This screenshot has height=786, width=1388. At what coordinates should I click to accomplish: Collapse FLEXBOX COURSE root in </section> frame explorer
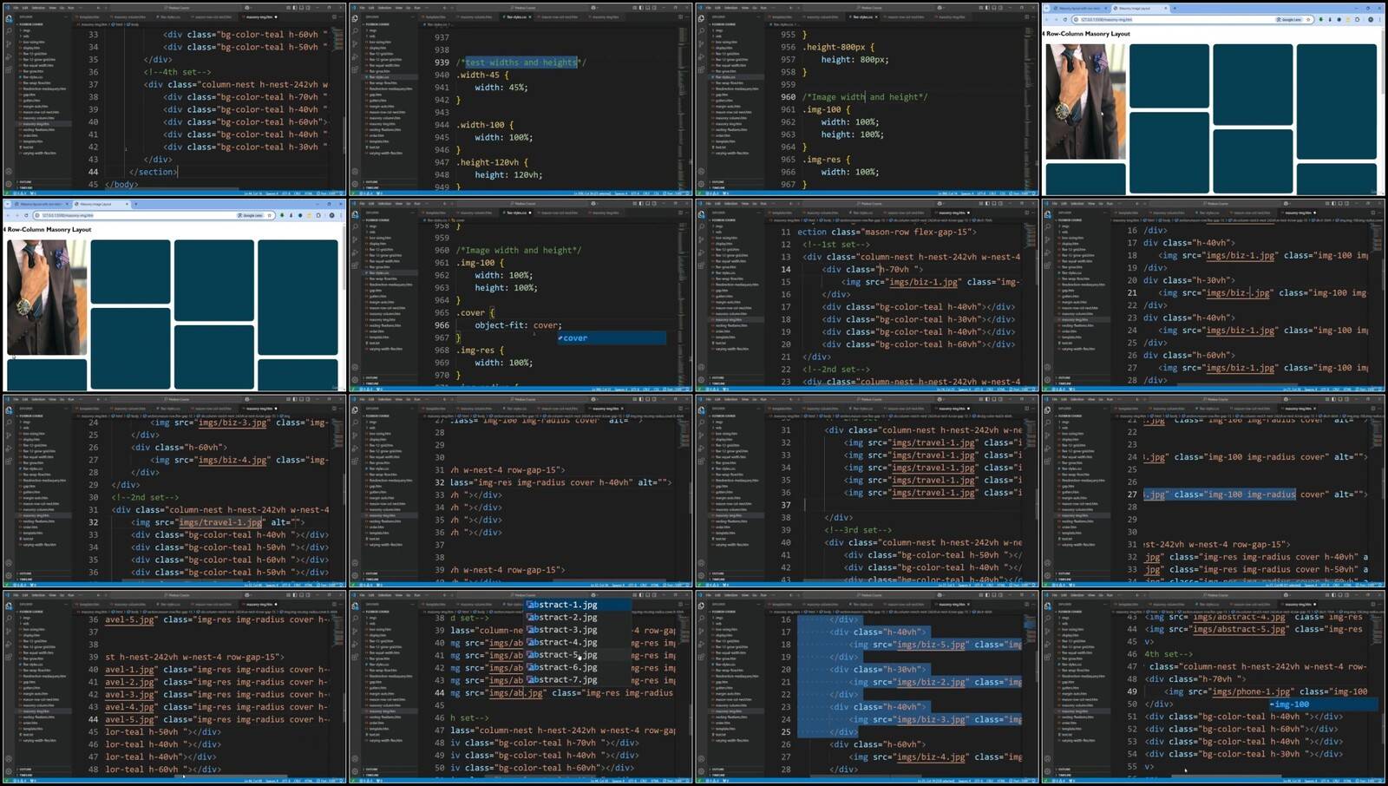31,24
